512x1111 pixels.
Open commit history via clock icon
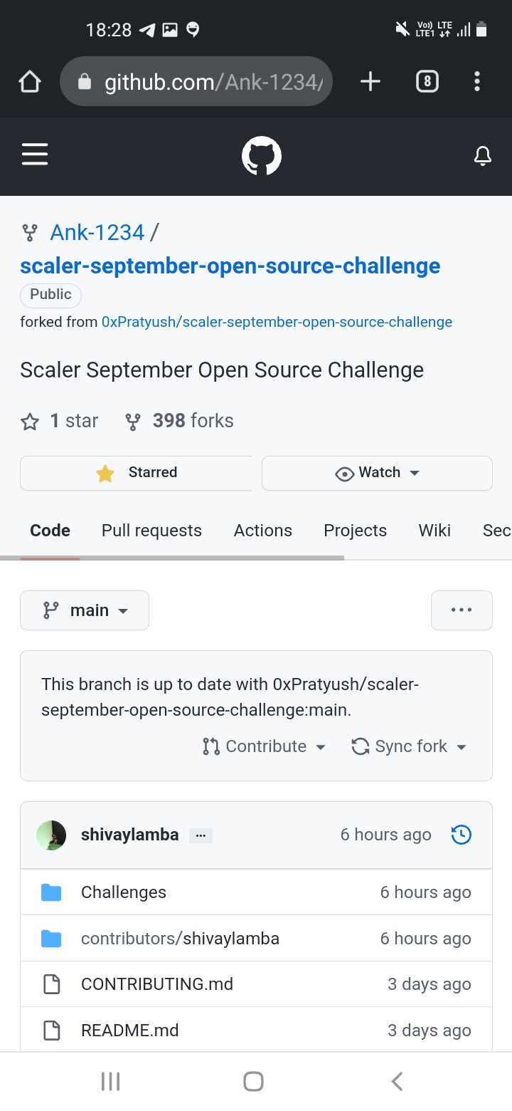pyautogui.click(x=461, y=834)
